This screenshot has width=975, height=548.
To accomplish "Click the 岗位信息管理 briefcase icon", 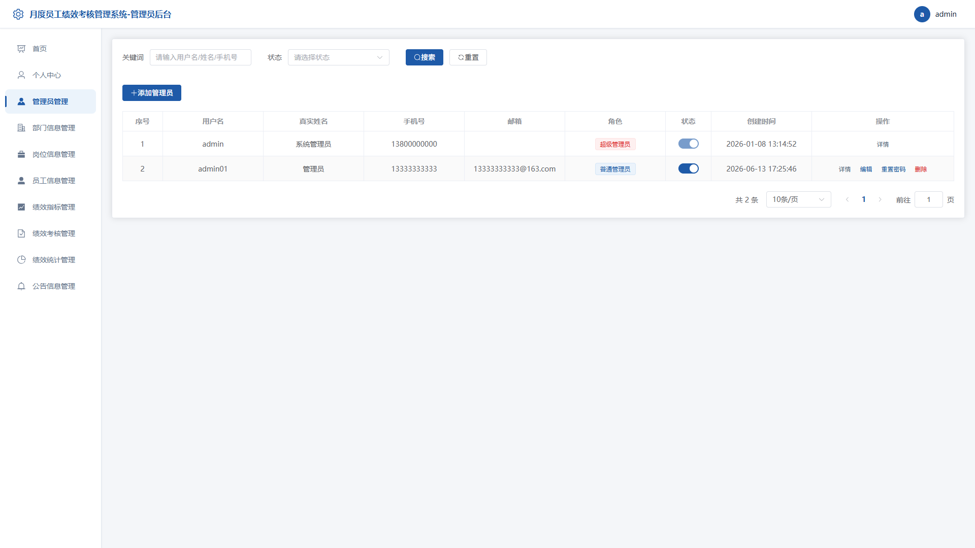I will [21, 154].
